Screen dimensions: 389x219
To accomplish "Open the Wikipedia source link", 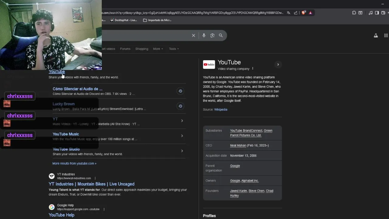I will [x=221, y=109].
